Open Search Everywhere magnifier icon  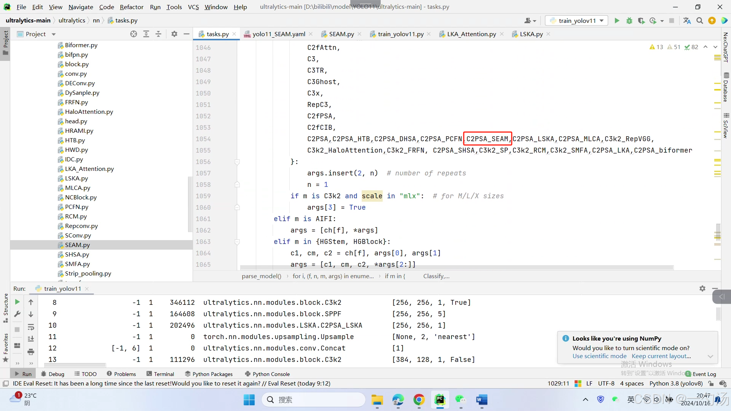click(x=699, y=21)
